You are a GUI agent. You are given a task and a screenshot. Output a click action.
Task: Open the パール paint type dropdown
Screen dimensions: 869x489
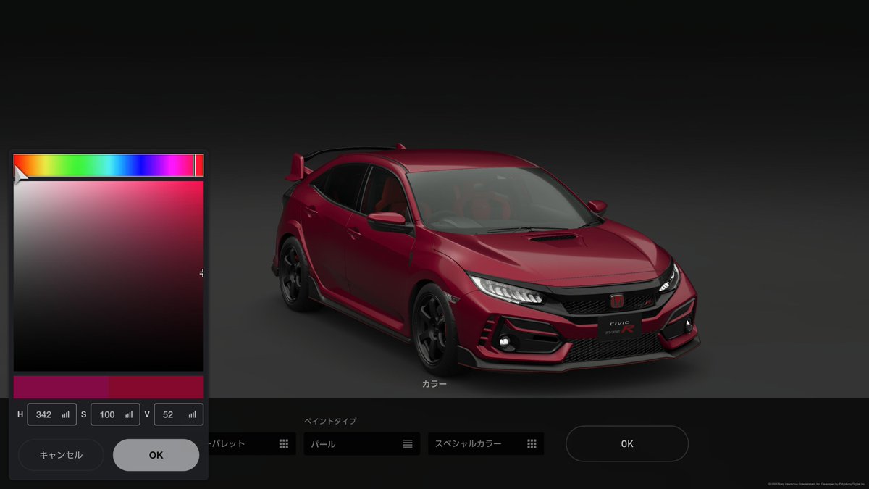[x=361, y=443]
